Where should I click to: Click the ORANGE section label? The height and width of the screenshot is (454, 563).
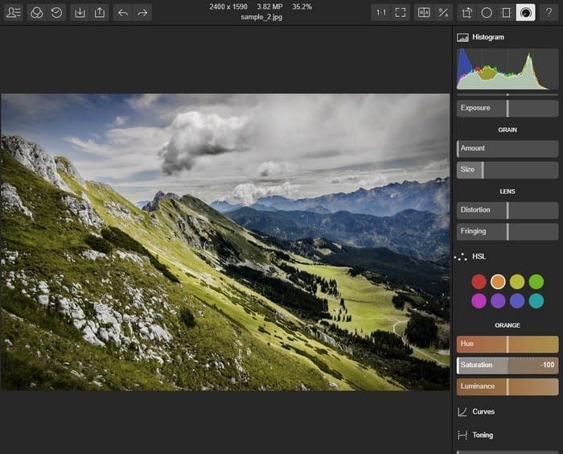click(x=508, y=325)
